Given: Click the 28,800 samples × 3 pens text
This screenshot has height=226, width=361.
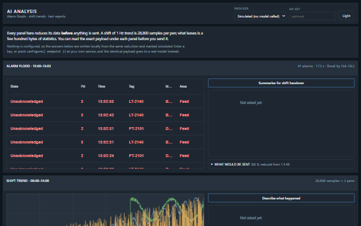Looking at the screenshot, I should (334, 181).
